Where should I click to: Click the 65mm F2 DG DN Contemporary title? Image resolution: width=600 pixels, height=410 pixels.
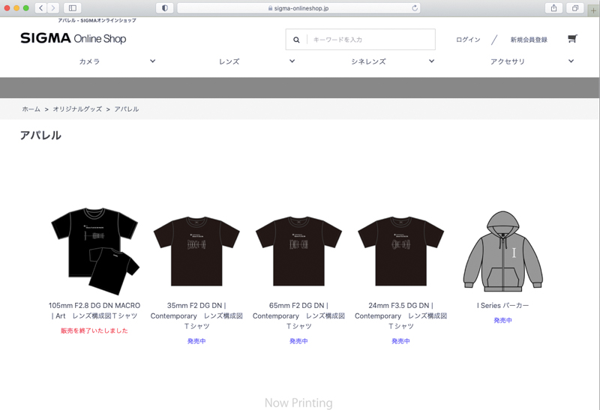[298, 316]
